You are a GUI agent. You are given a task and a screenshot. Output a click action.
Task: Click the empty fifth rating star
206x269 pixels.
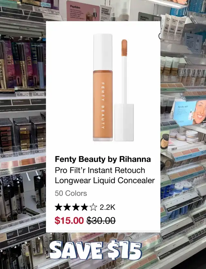point(93,207)
